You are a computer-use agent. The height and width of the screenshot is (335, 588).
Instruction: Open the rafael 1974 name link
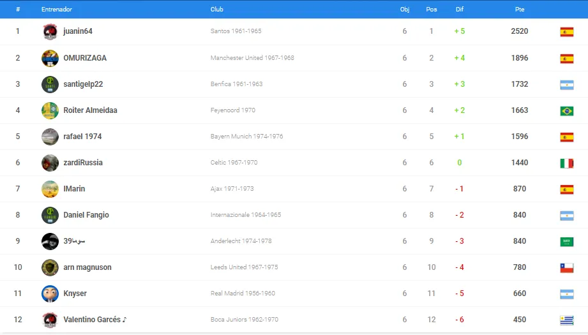[82, 137]
